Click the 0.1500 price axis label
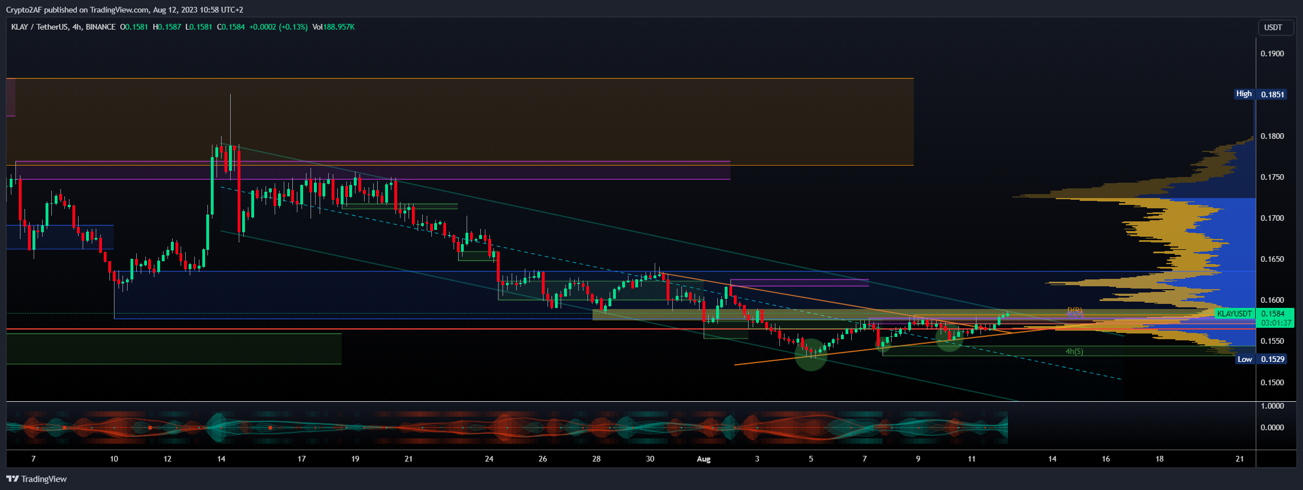Image resolution: width=1303 pixels, height=490 pixels. tap(1272, 382)
